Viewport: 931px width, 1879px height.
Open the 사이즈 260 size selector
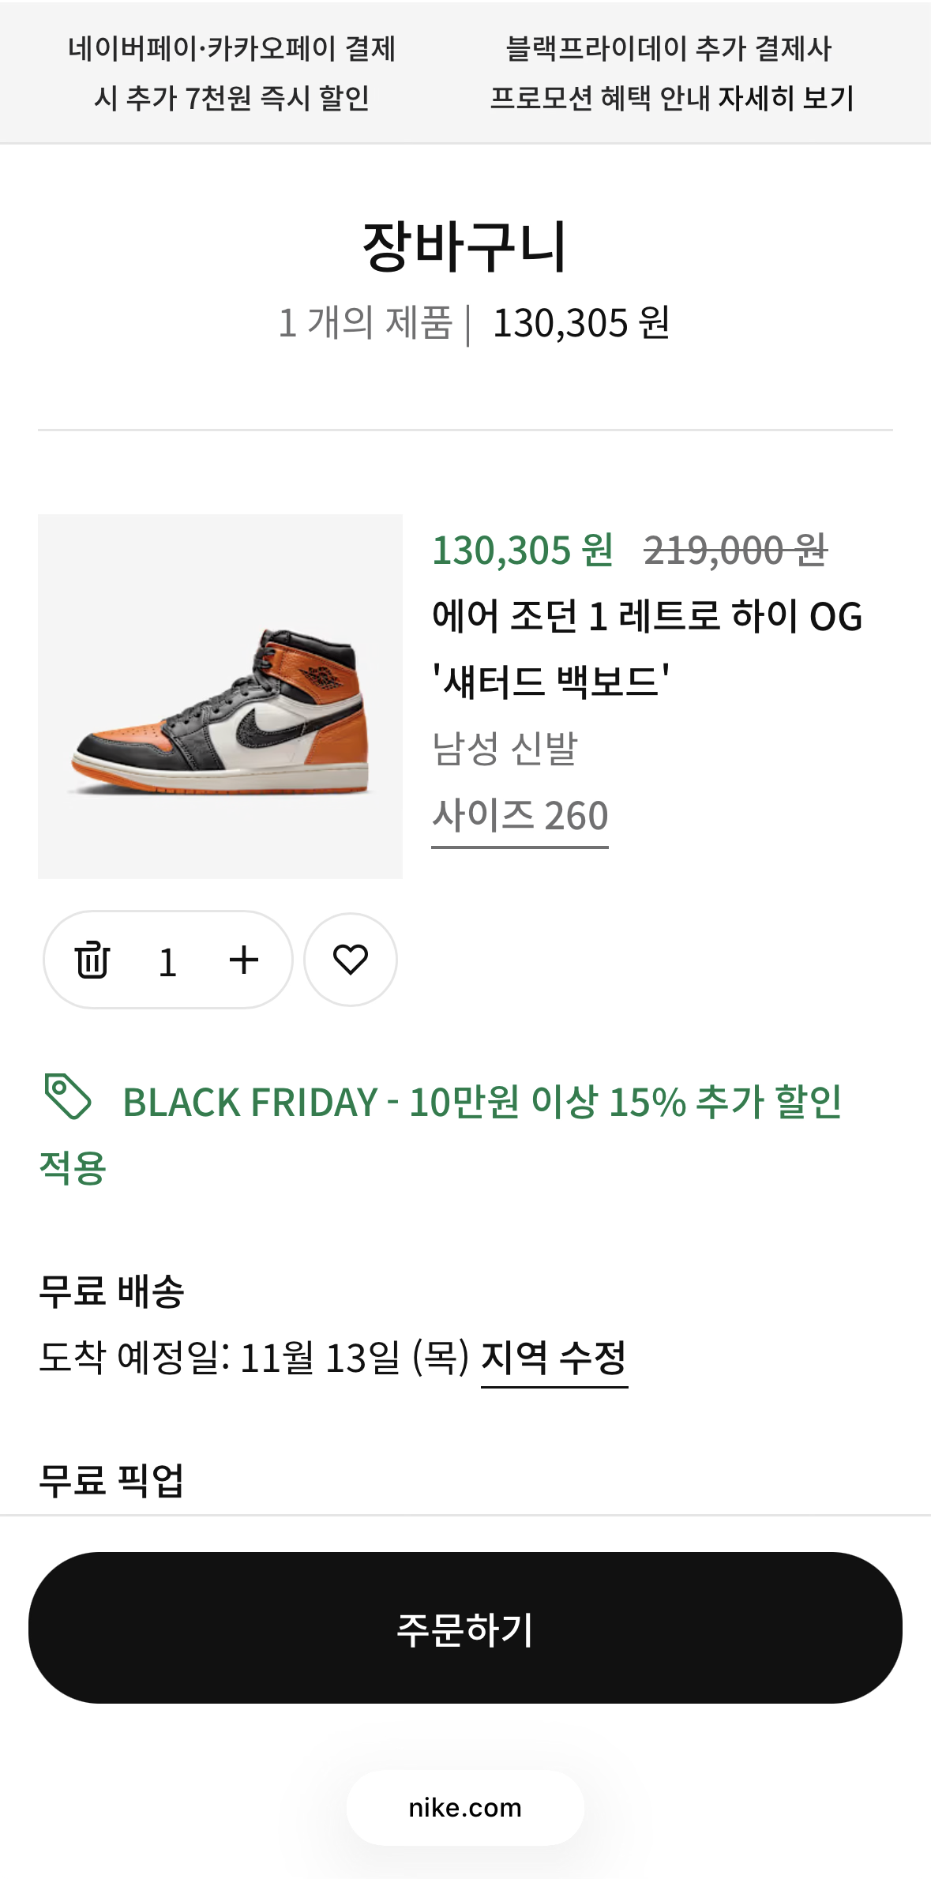(520, 816)
